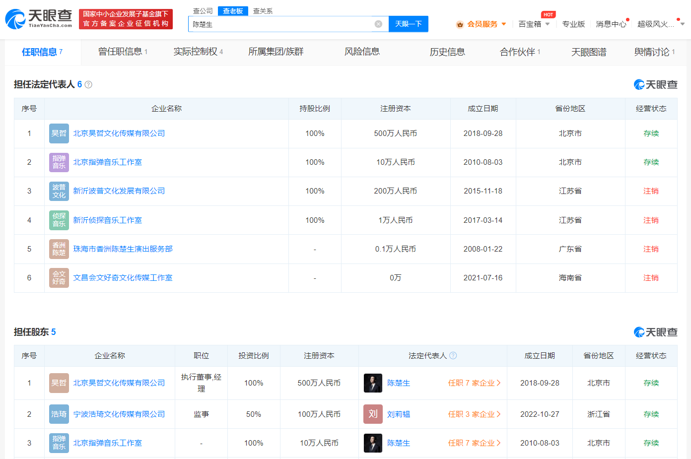
Task: Click the 浩琦 company logo icon
Action: point(59,414)
